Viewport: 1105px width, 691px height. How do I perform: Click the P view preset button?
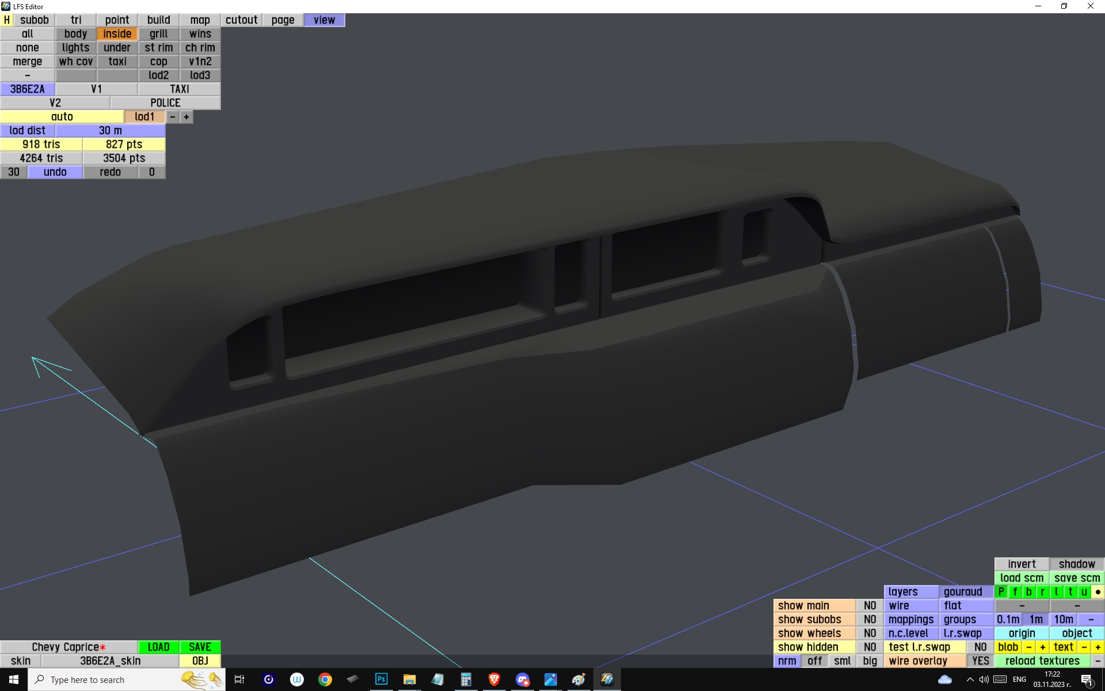coord(1001,591)
